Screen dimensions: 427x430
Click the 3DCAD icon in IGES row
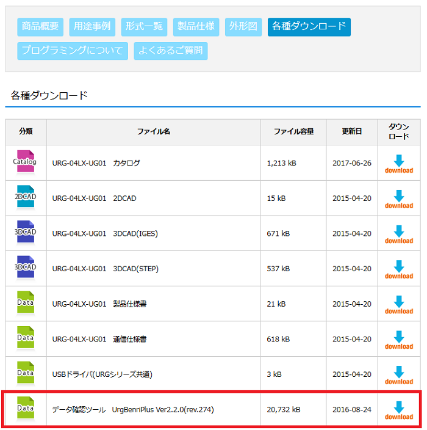[25, 233]
